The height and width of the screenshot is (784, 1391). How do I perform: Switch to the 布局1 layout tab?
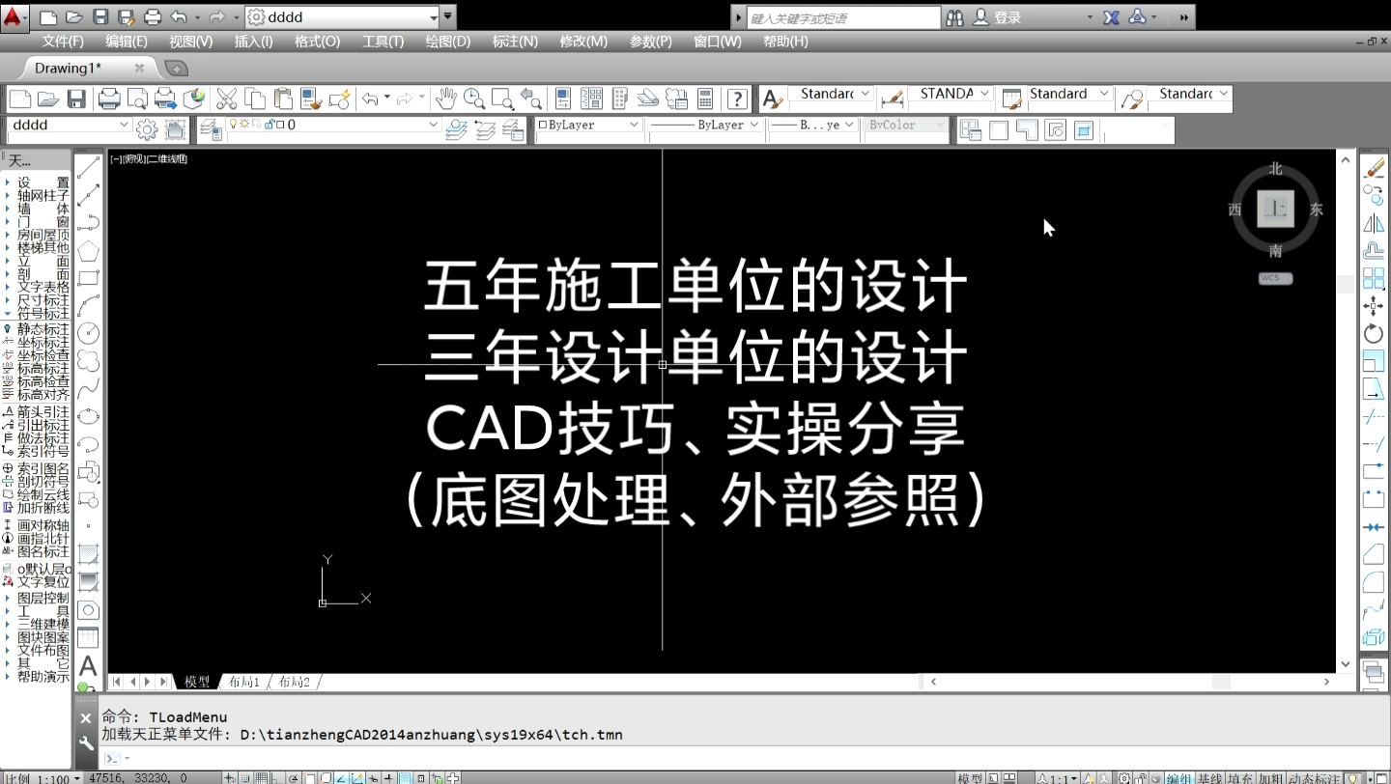244,682
